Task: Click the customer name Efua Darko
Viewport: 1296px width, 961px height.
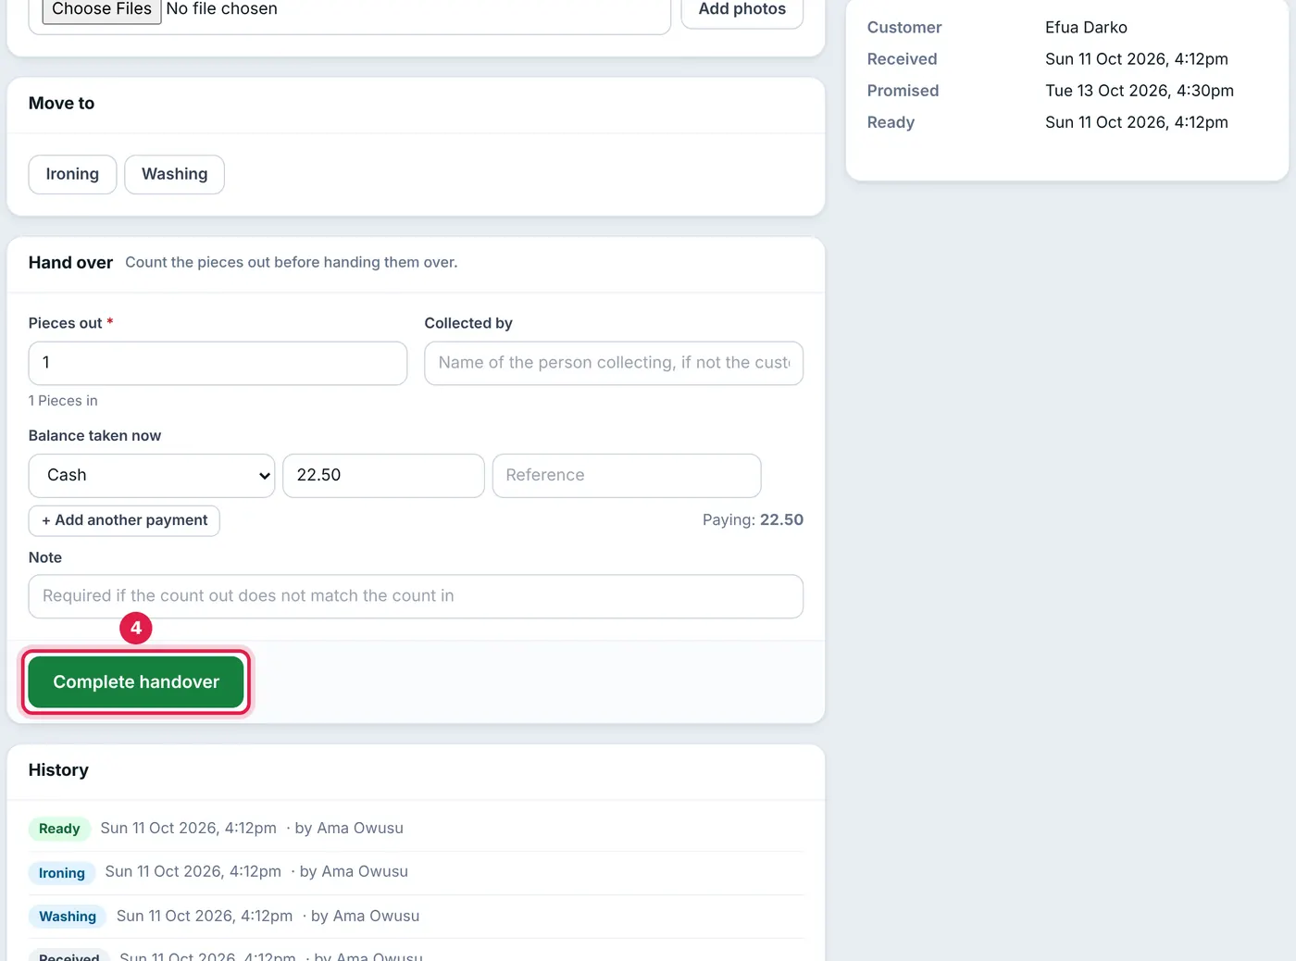Action: click(1086, 28)
